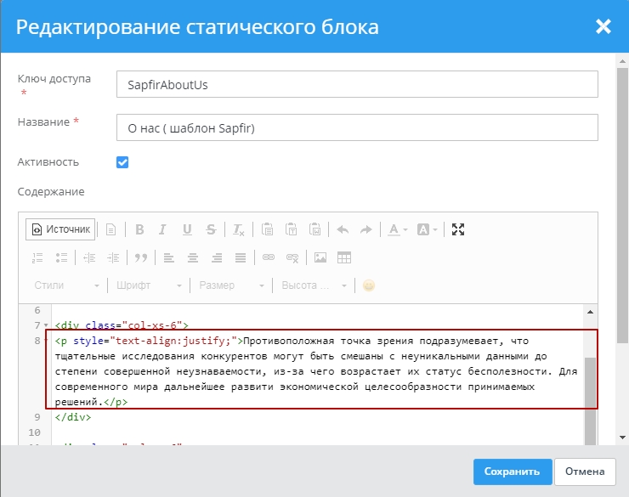Insert a table with the table icon
The height and width of the screenshot is (497, 629).
[x=344, y=257]
